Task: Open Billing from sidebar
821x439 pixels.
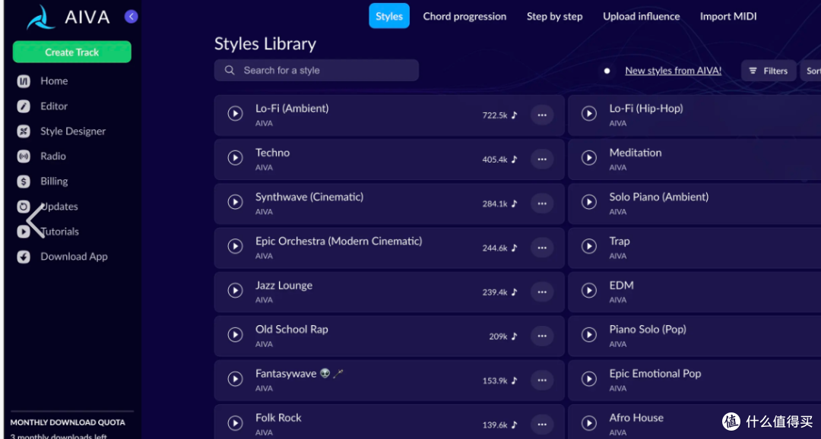Action: click(x=54, y=182)
